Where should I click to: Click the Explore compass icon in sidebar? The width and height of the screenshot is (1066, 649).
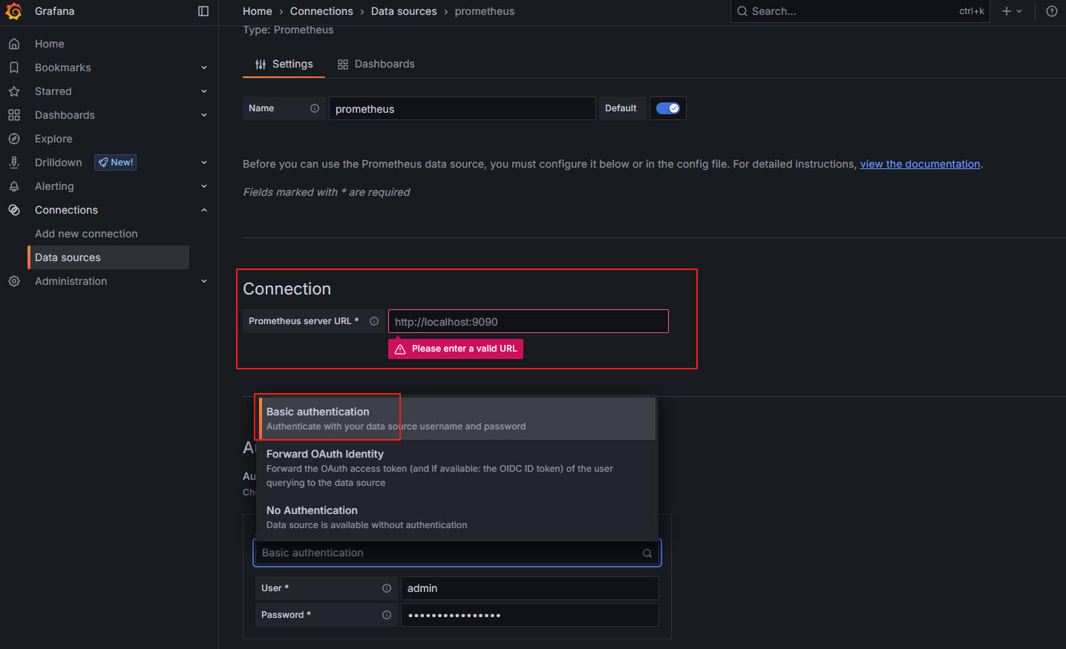pos(14,139)
